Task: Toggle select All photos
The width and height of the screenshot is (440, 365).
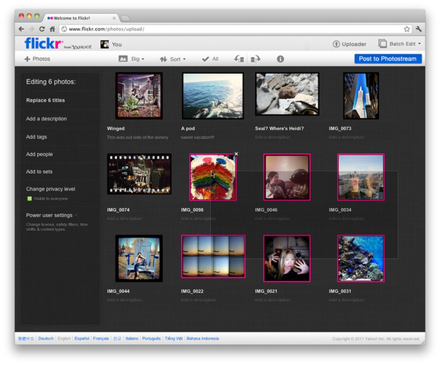Action: [x=210, y=59]
